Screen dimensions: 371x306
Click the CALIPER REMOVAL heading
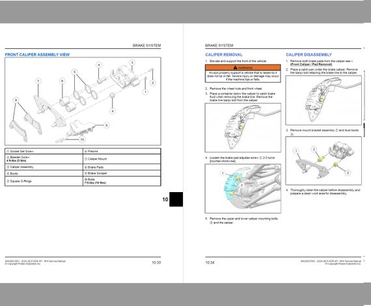224,55
